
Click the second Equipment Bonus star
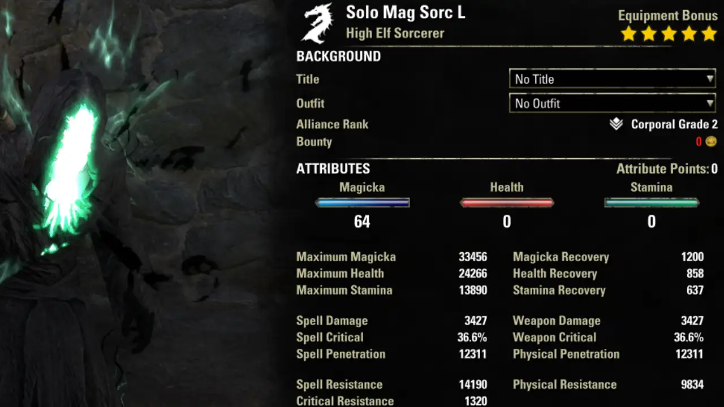(649, 34)
